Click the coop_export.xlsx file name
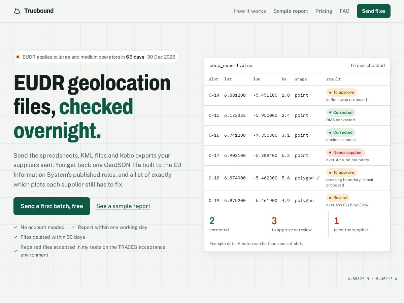The image size is (404, 303). click(231, 66)
